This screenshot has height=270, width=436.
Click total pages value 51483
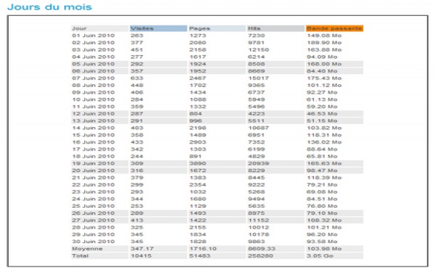tap(200, 255)
